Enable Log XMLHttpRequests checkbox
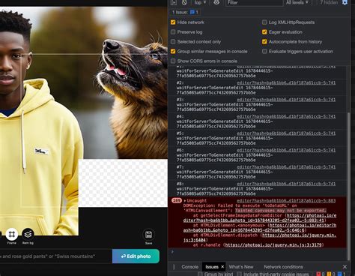The image size is (355, 276). (x=264, y=22)
